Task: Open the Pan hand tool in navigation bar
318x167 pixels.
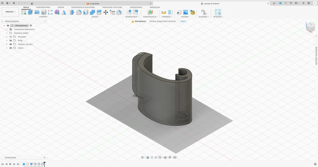Action: (152, 157)
